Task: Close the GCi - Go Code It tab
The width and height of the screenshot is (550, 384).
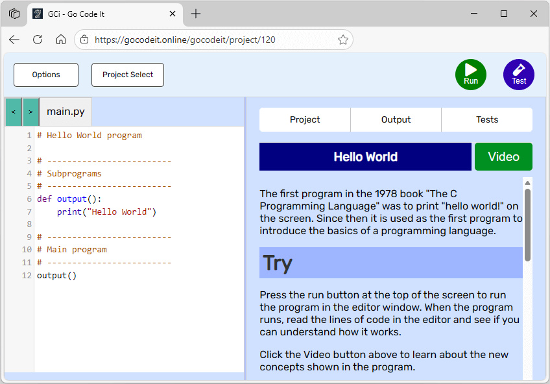Action: click(173, 14)
